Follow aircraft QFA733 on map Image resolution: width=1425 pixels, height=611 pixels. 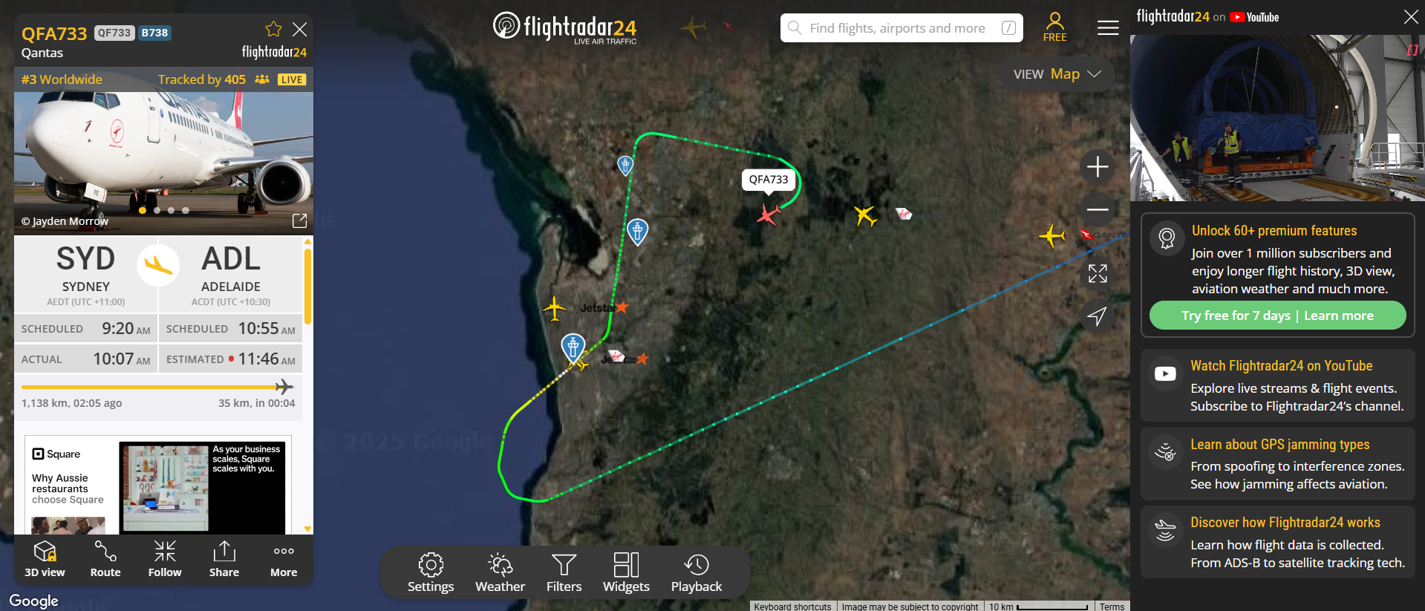point(165,559)
